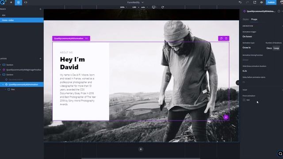Open component help question icon

point(279,11)
